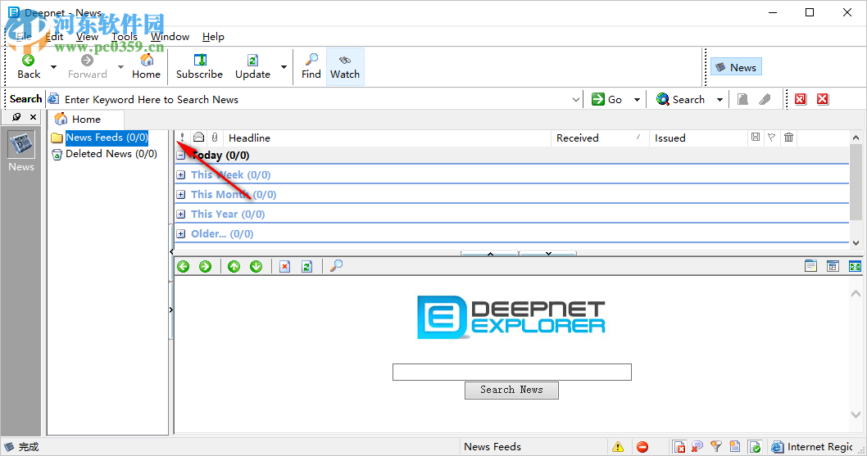Expand the This Year (0/0) group

(x=181, y=214)
